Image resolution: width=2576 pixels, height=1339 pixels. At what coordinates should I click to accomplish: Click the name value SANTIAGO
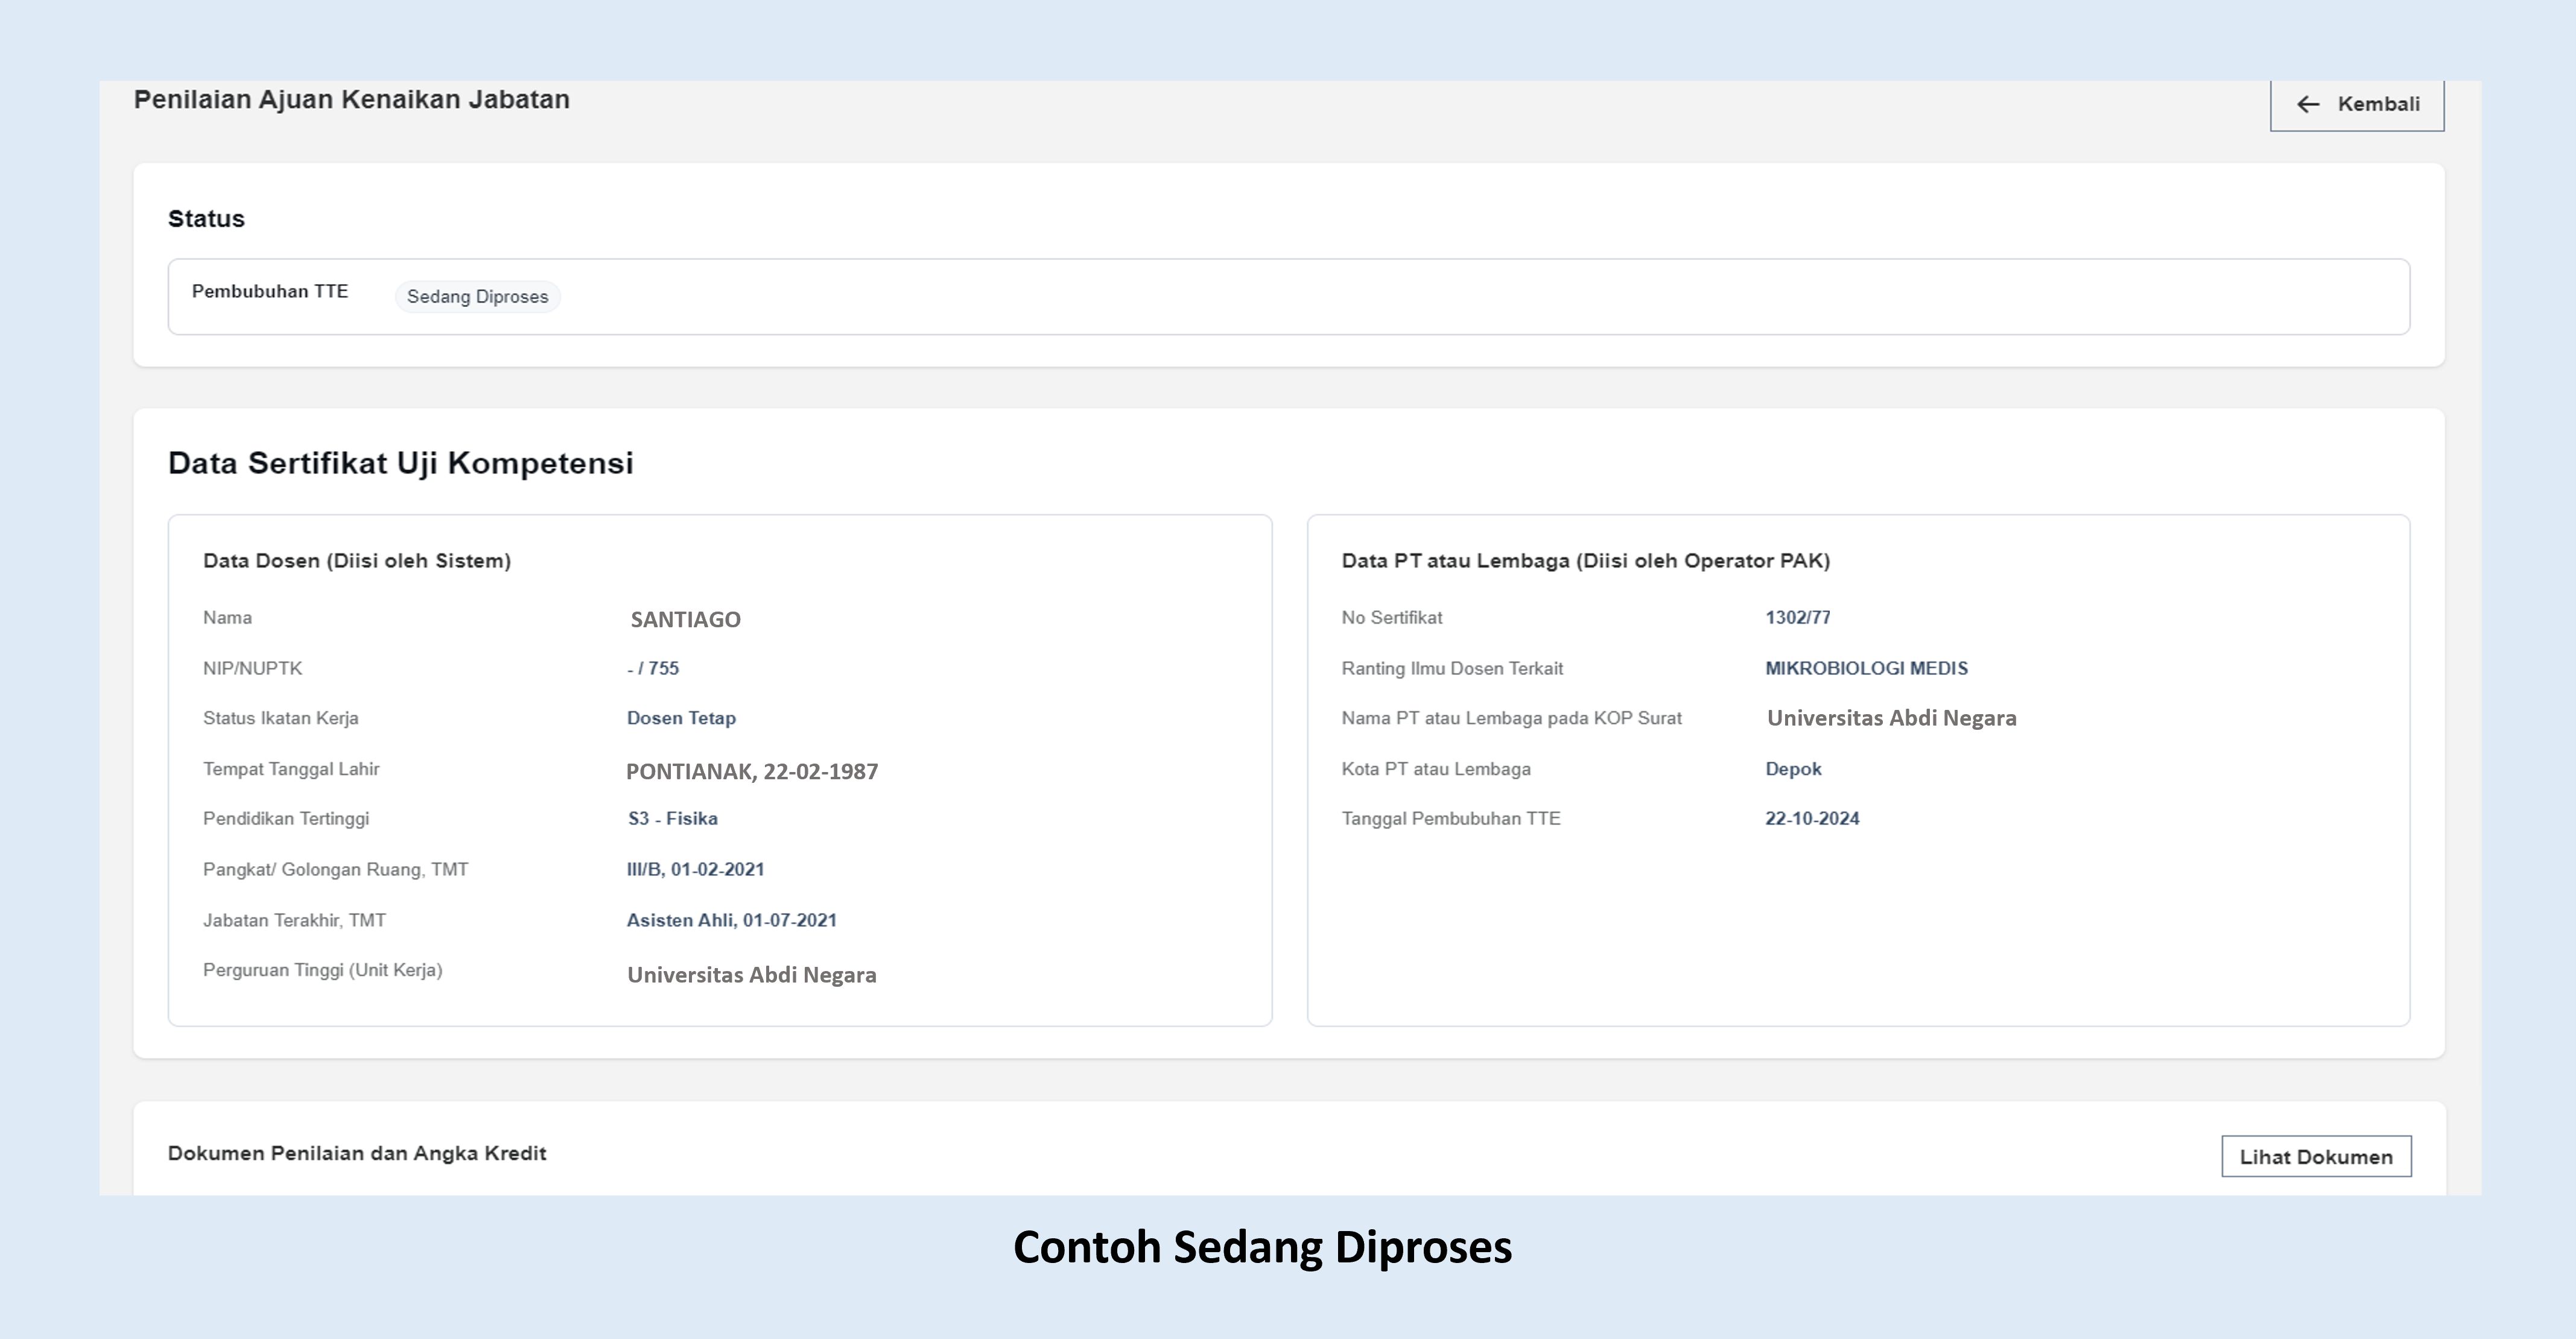tap(686, 620)
